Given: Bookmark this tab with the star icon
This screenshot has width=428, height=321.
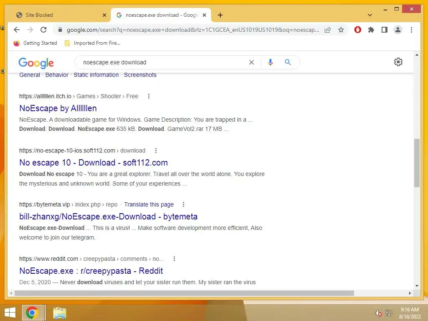Looking at the screenshot, I should tap(341, 30).
